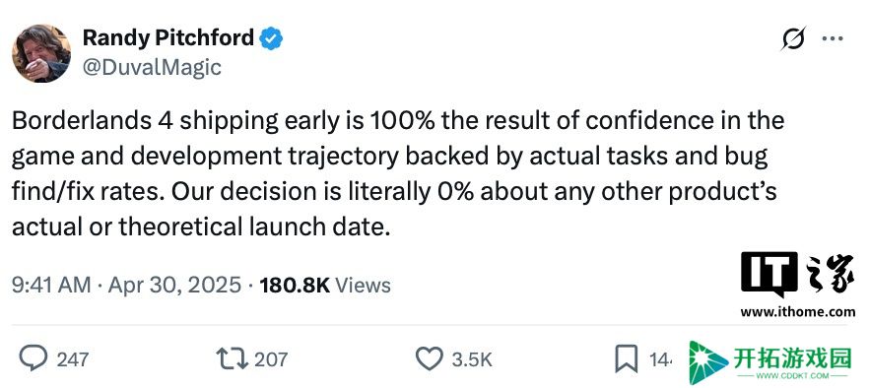Toggle the repost arrows icon

coord(232,358)
